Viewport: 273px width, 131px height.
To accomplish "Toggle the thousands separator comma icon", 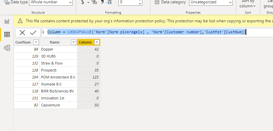I will 102,2.
